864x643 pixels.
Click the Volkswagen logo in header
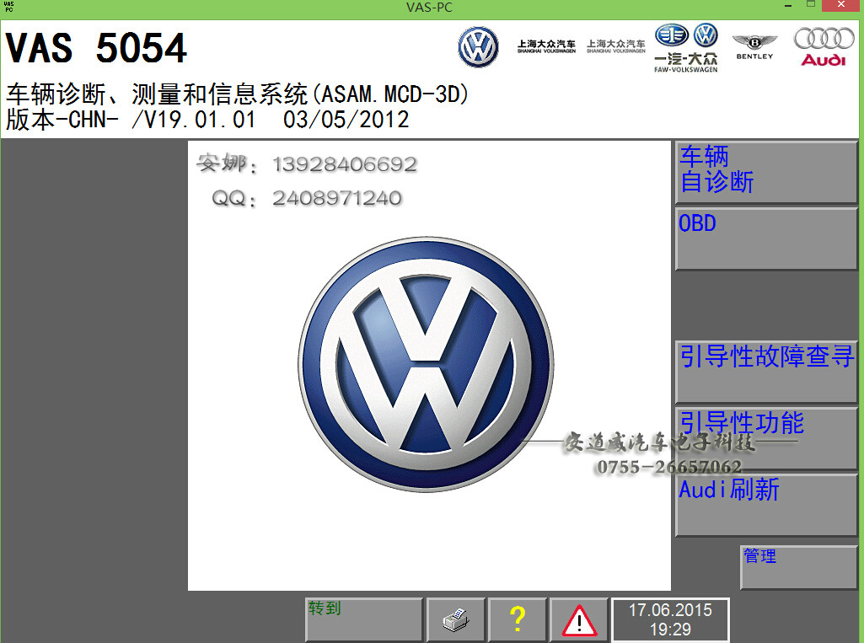coord(478,47)
